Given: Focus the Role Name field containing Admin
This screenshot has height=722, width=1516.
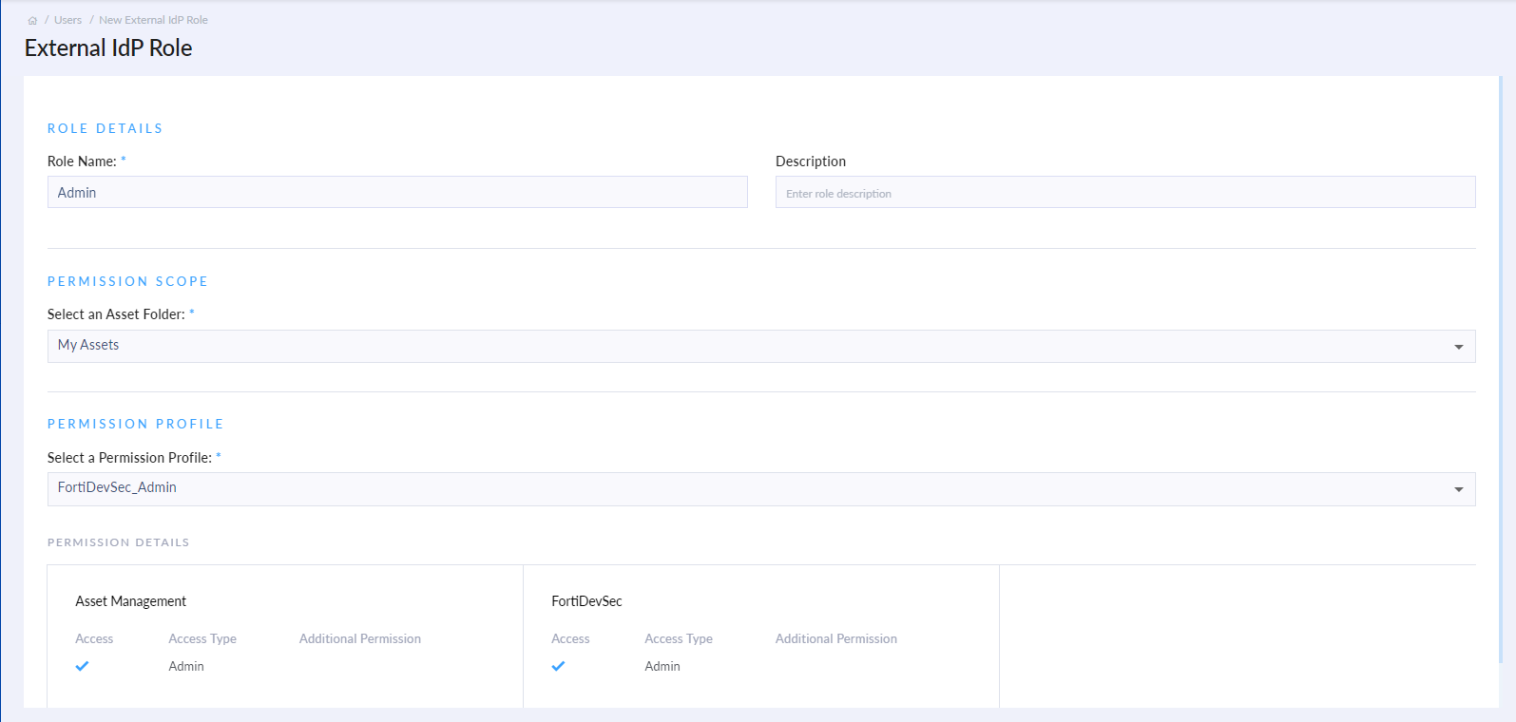Looking at the screenshot, I should 397,192.
